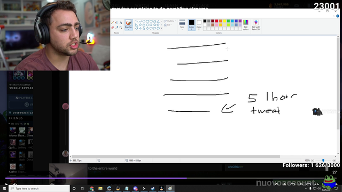Viewport: 342px width, 192px height.
Task: Open the Edit colors dialog
Action: click(246, 25)
